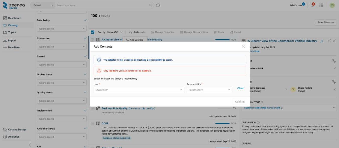
Task: Open the Search user dropdown
Action: coord(139,90)
